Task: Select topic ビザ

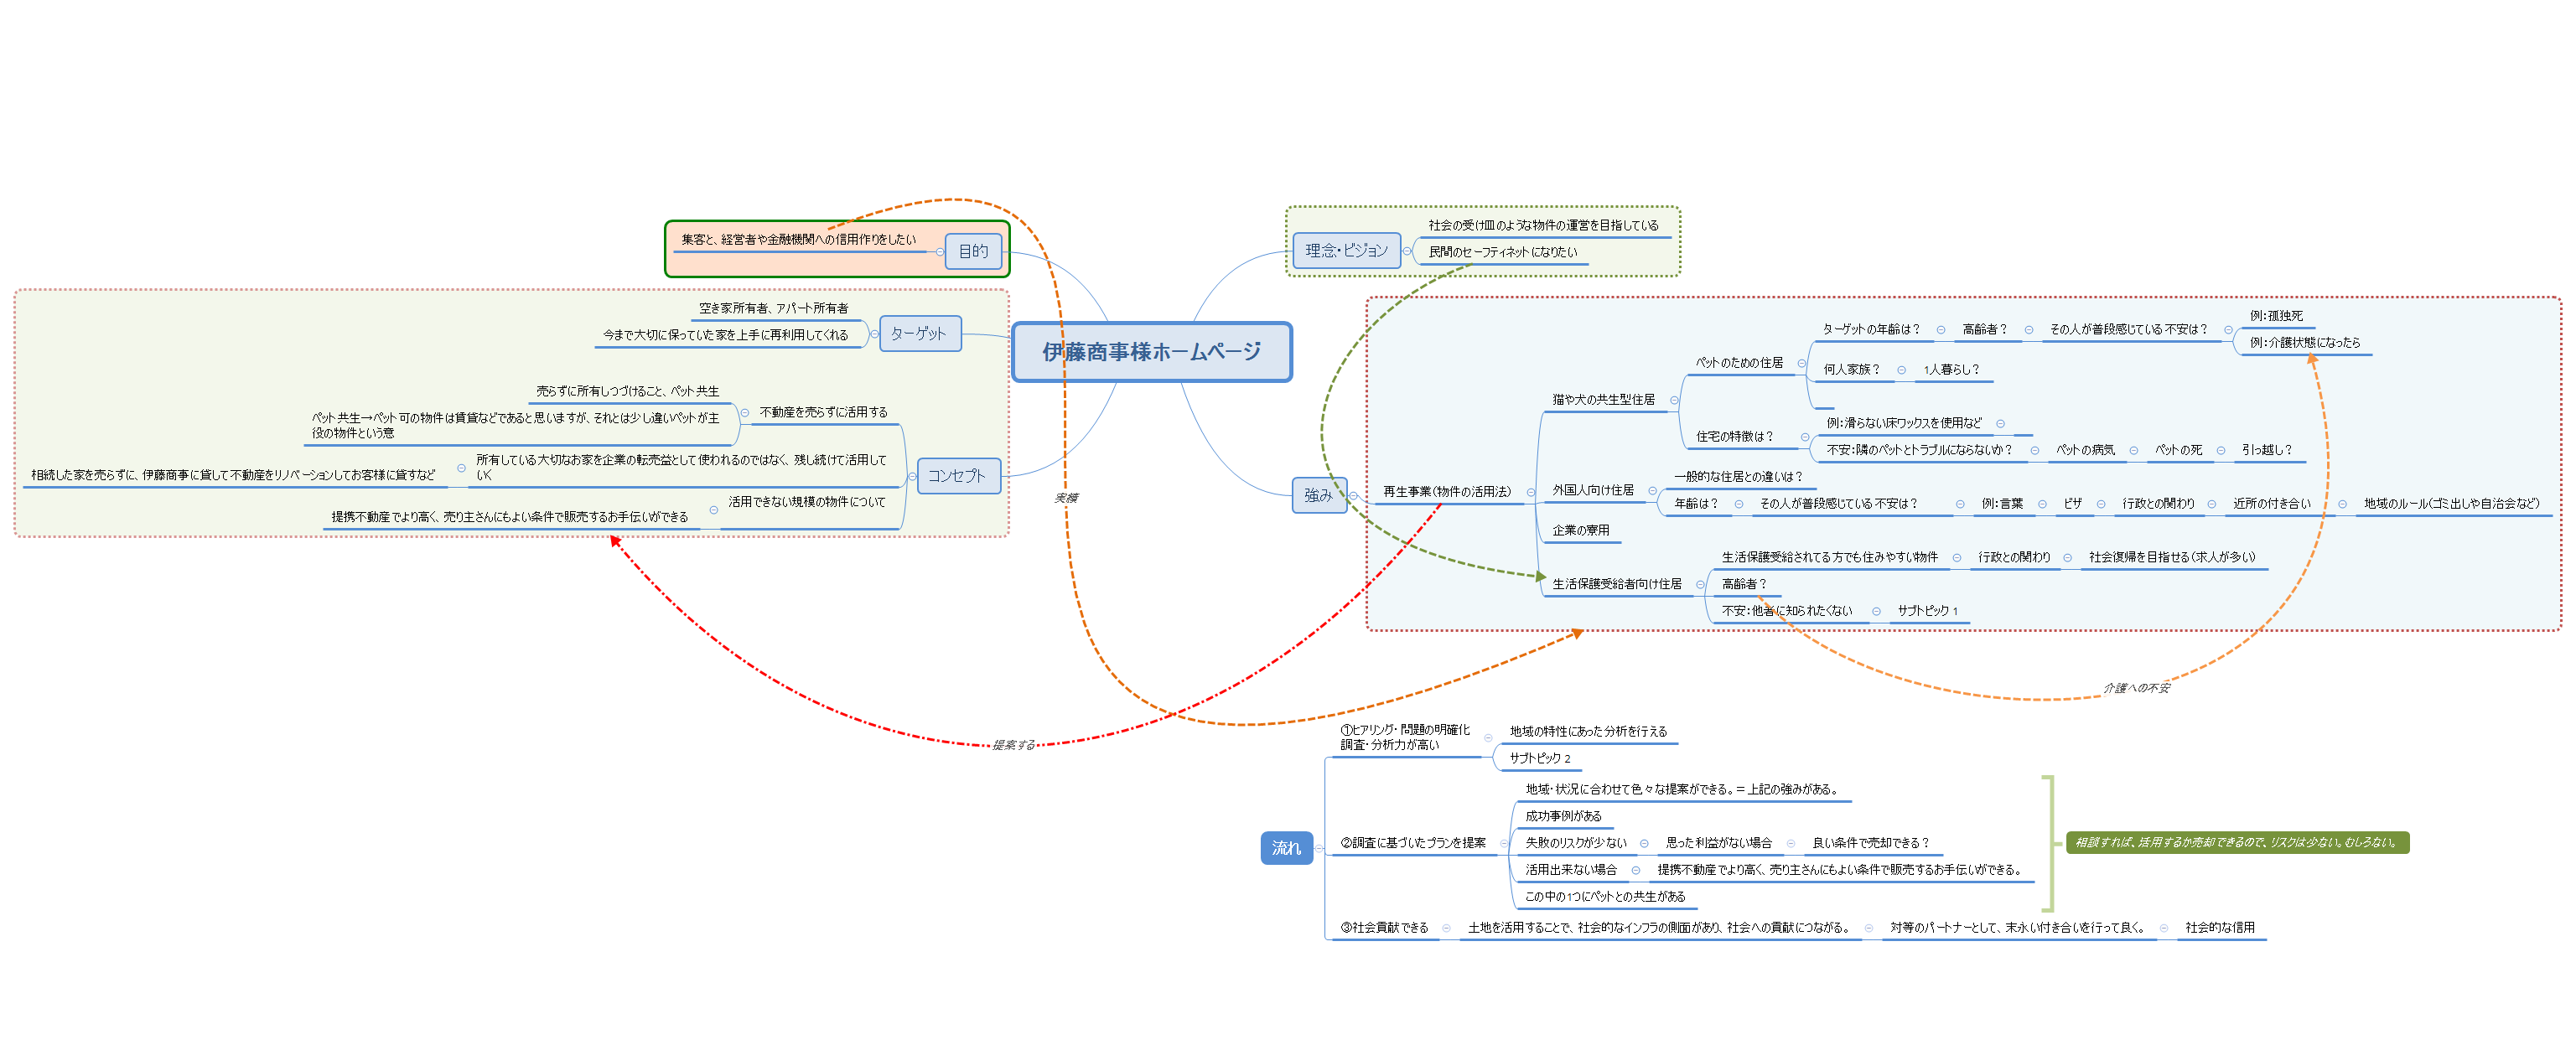Action: tap(2072, 504)
